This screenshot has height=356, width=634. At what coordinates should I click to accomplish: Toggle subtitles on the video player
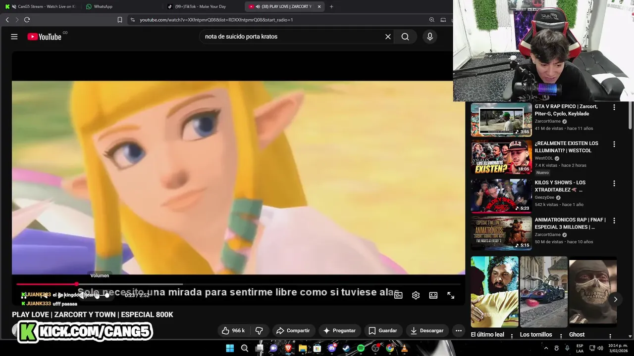click(x=398, y=295)
